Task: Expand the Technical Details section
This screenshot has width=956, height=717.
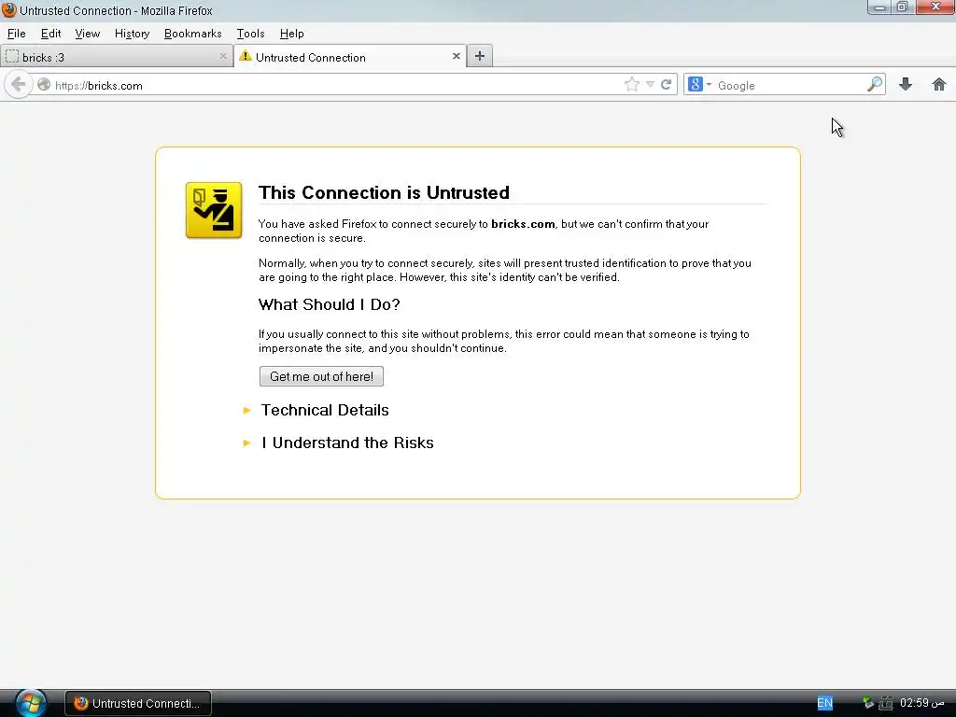Action: click(x=324, y=410)
